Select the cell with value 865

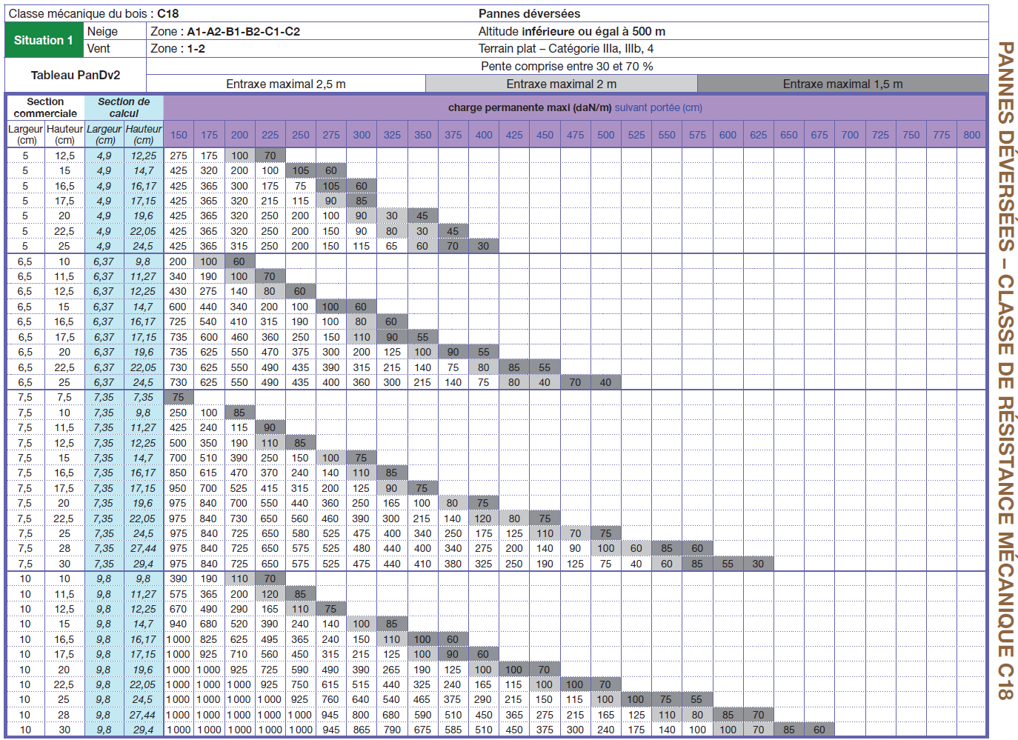click(x=361, y=730)
